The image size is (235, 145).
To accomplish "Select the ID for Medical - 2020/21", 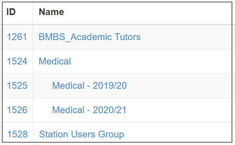I will click(x=17, y=110).
